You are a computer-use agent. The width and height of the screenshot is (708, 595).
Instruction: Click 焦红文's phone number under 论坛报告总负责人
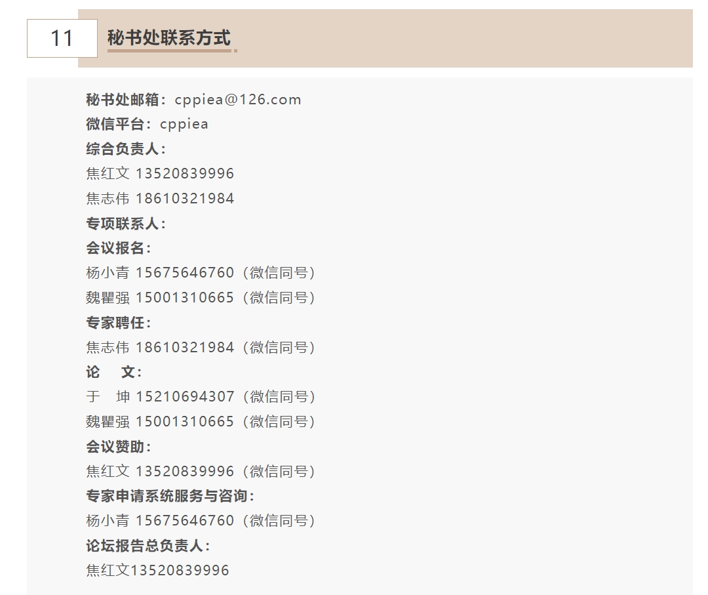(180, 571)
